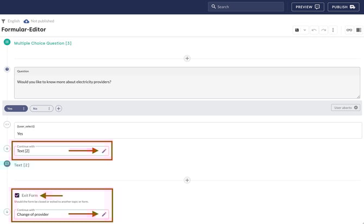Toggle the side panel layout icon
Viewport: 364px width, 224px height.
point(359,30)
